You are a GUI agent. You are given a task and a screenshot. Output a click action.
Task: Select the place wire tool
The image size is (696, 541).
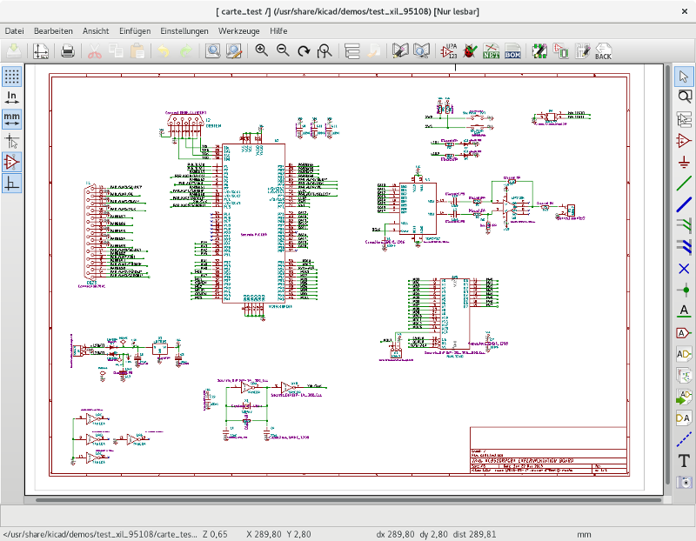point(685,184)
